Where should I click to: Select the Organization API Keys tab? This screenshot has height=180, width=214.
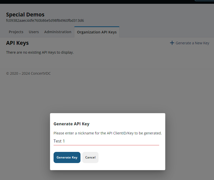point(97,32)
